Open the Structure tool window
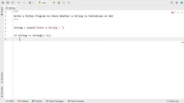184x103 pixels. pyautogui.click(x=2, y=78)
